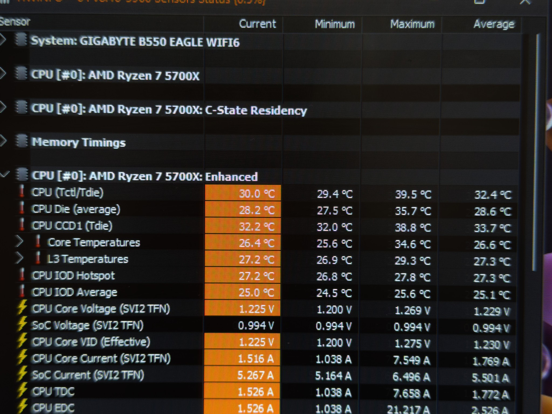The width and height of the screenshot is (552, 414).
Task: Click the thermometer icon beside CPU (Tctl/Tdie)
Action: (22, 191)
